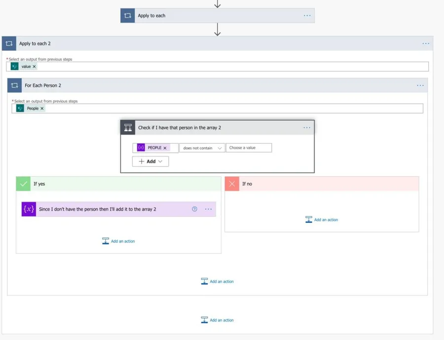Remove the value token from the output field

[x=34, y=67]
